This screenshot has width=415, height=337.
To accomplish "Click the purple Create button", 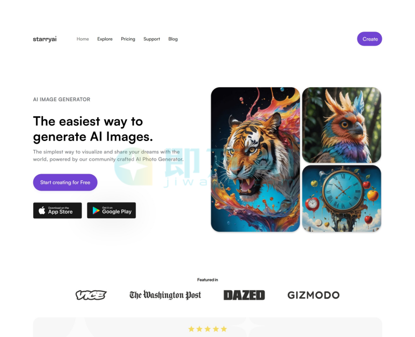I will point(369,39).
